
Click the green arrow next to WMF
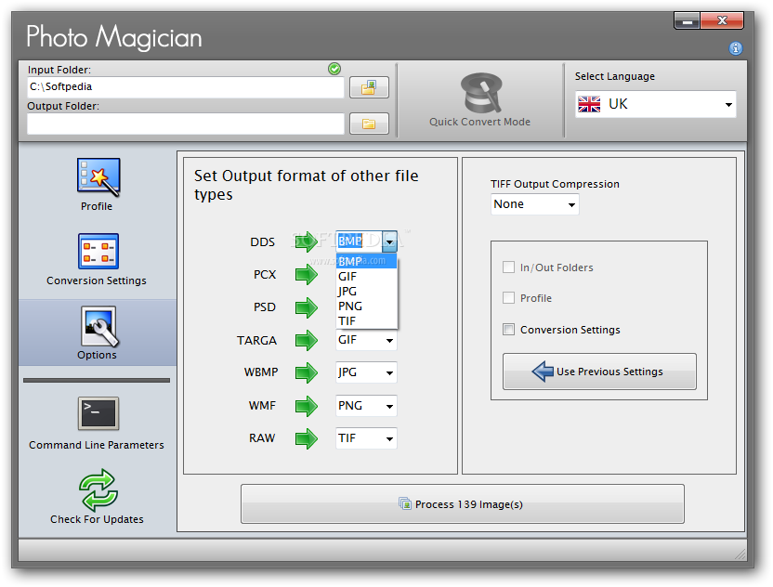click(x=307, y=406)
